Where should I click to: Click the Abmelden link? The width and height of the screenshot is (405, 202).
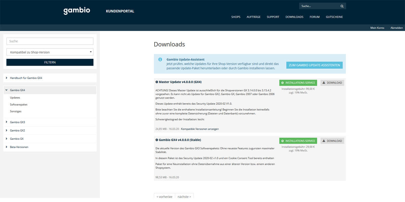[x=397, y=28]
